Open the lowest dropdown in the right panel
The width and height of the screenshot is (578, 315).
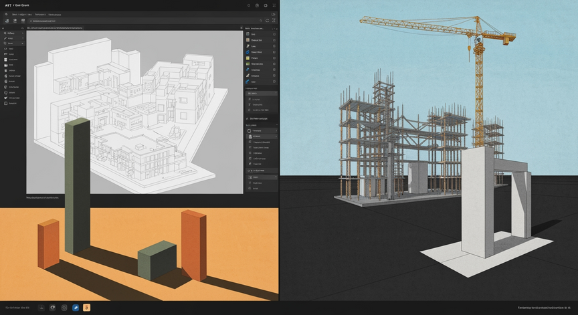(262, 177)
